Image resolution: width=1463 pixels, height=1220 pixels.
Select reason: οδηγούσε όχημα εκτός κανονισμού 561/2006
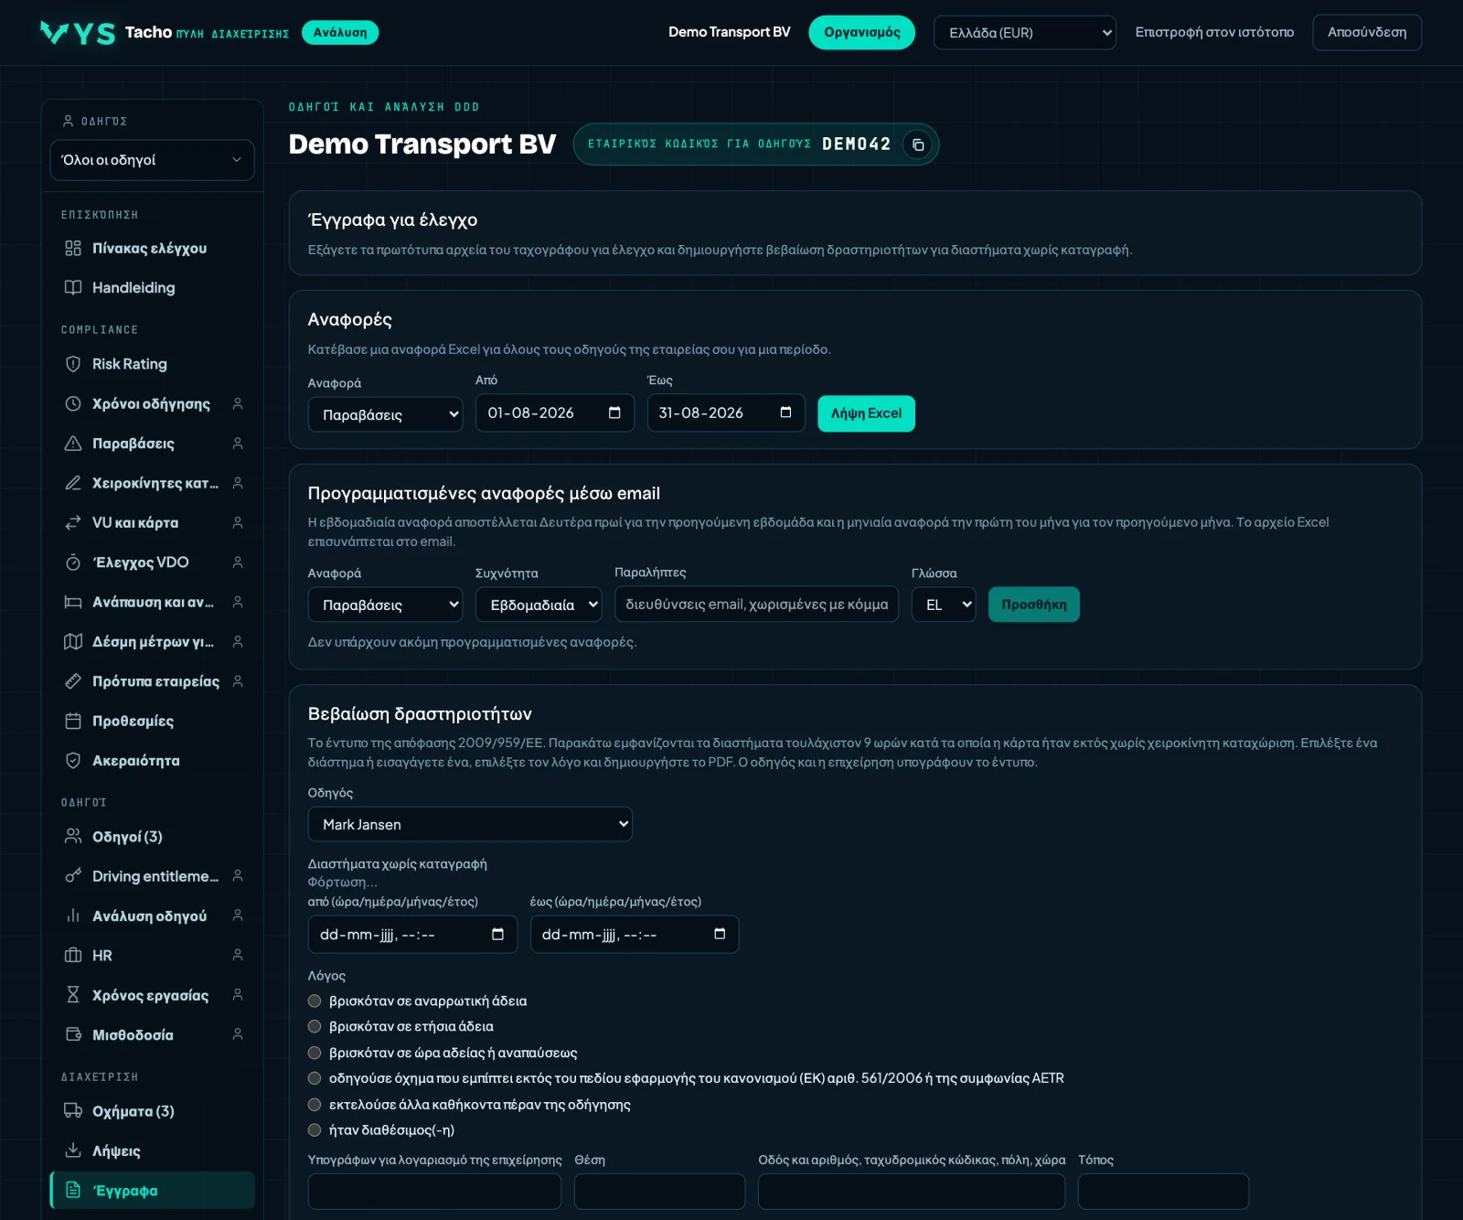coord(315,1078)
